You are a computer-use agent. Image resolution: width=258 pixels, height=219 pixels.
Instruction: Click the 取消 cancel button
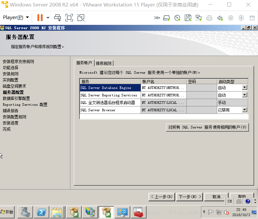[x=216, y=197]
